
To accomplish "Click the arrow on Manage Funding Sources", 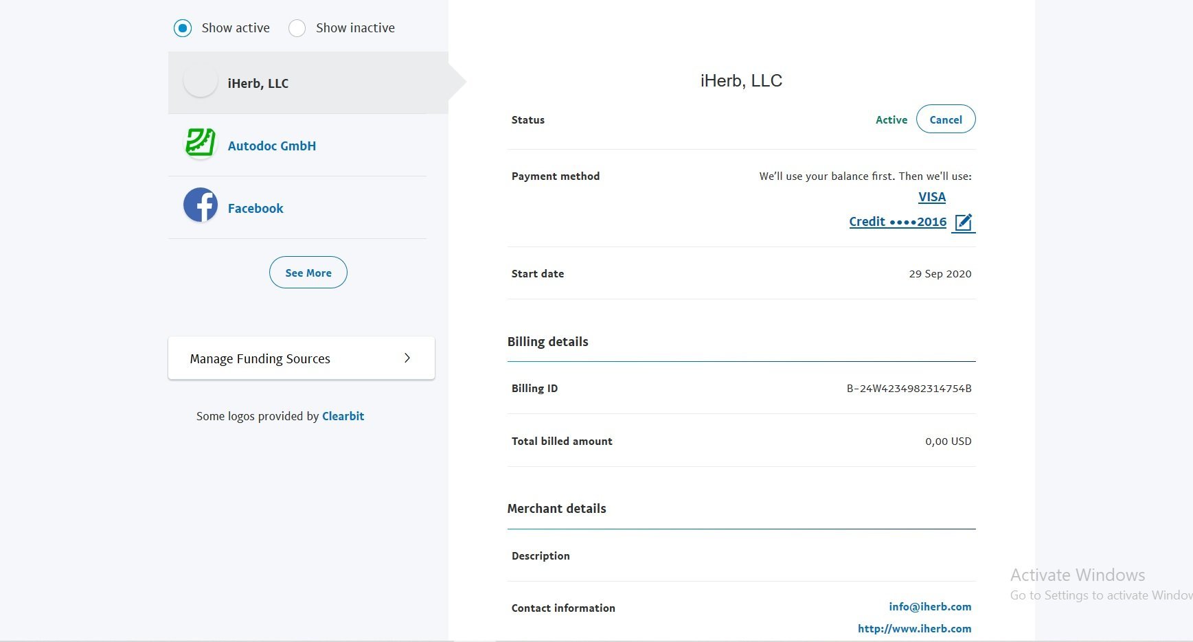I will [x=407, y=358].
